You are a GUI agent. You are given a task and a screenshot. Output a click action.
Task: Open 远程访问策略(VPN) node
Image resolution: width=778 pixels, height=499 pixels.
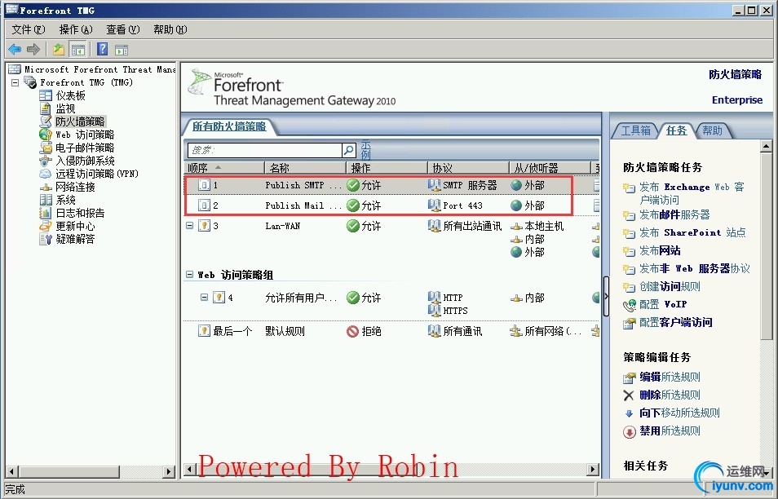(97, 174)
